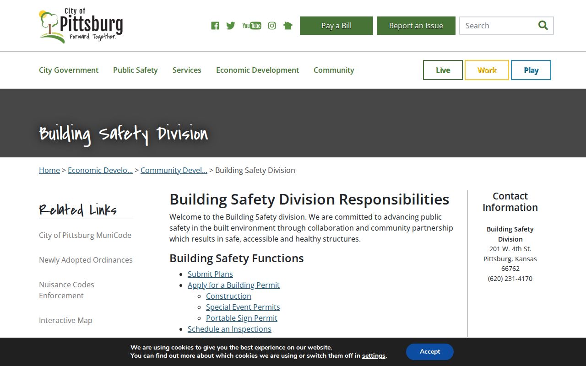Image resolution: width=586 pixels, height=366 pixels.
Task: Click the Building Safety Division Responsibilities heading
Action: tap(309, 199)
